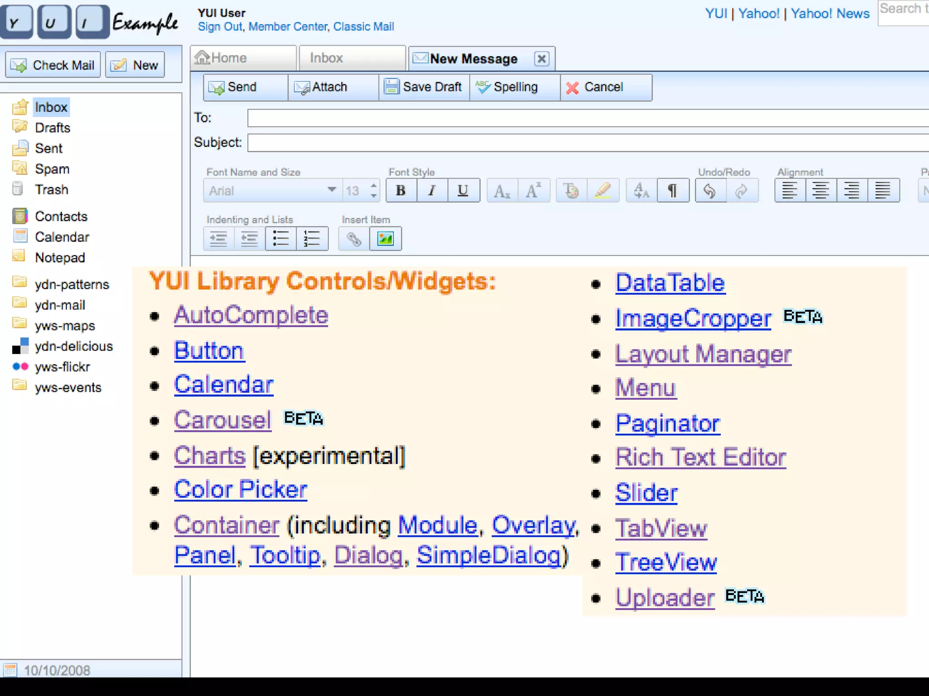Click the center align icon
This screenshot has width=929, height=696.
(821, 190)
